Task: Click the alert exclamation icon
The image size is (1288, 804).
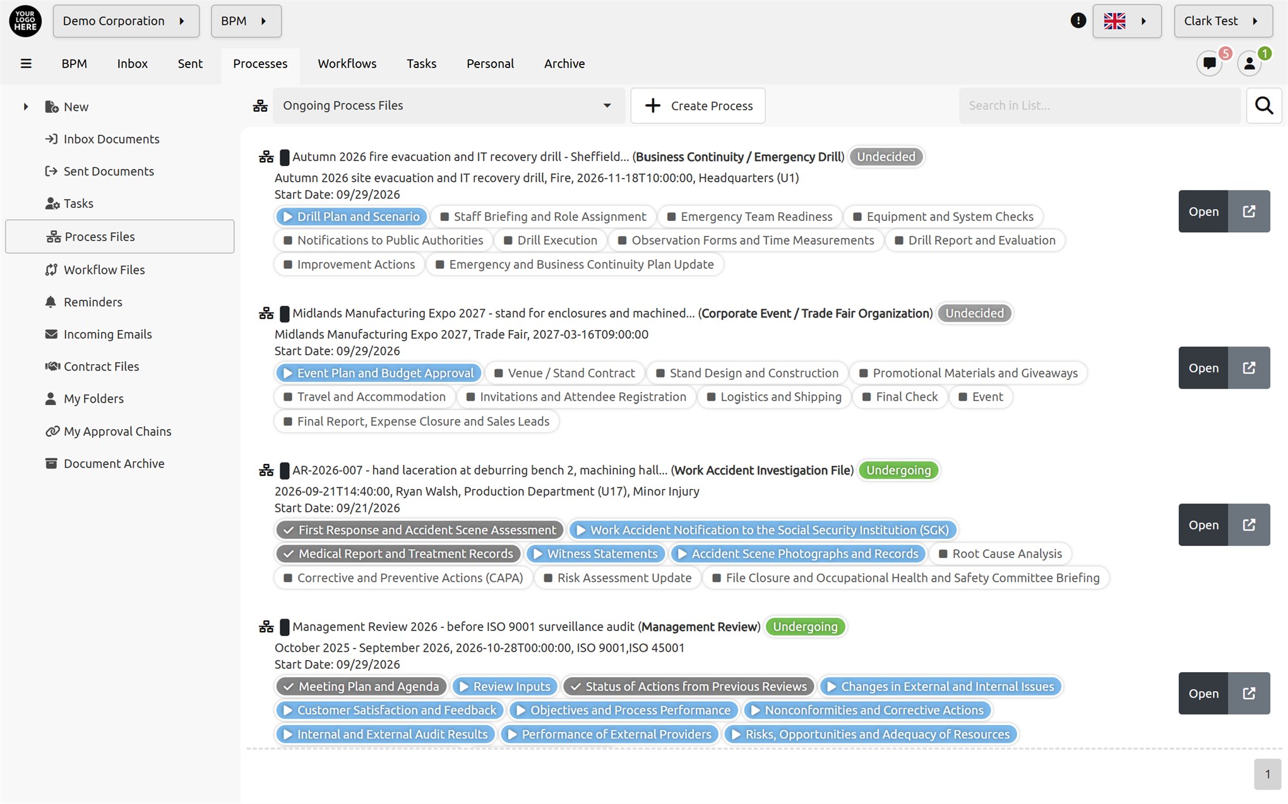Action: point(1078,21)
